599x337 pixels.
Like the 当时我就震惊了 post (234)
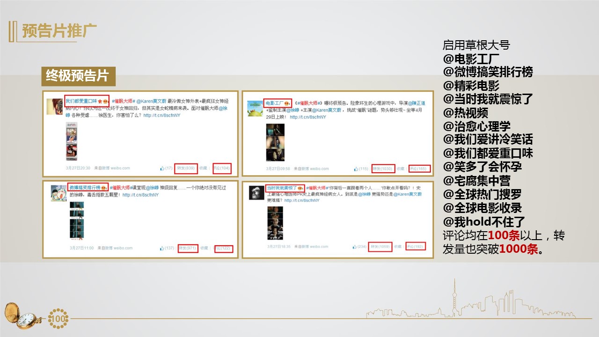(x=359, y=247)
